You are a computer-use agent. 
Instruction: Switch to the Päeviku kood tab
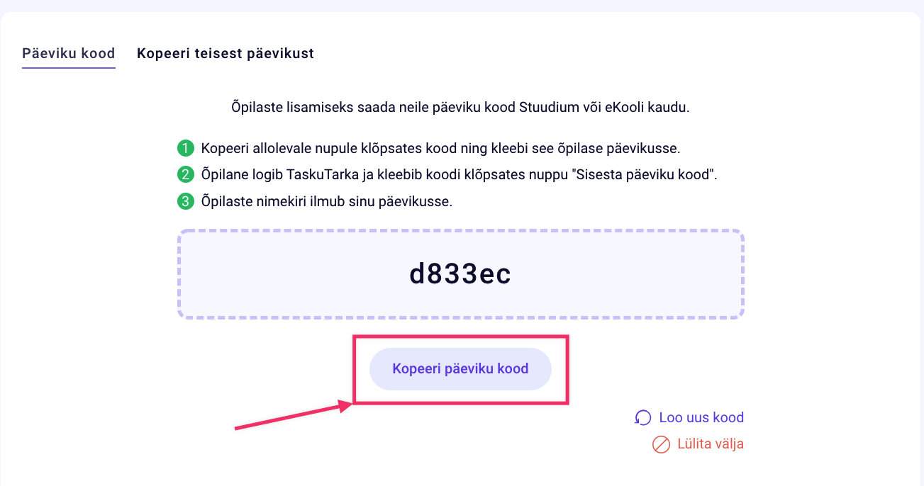pos(69,53)
